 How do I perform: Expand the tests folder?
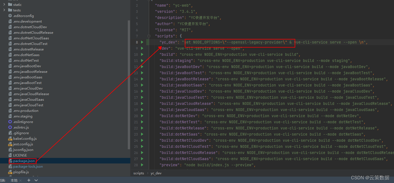[4, 10]
